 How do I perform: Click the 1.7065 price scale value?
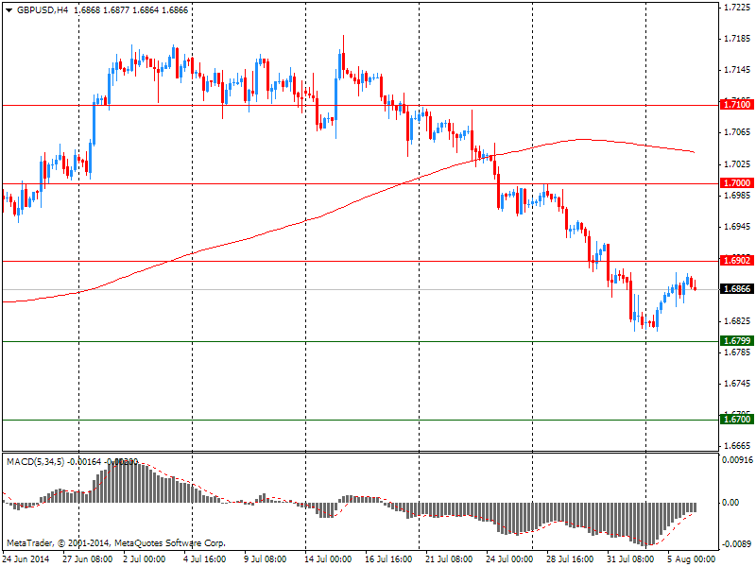(738, 132)
